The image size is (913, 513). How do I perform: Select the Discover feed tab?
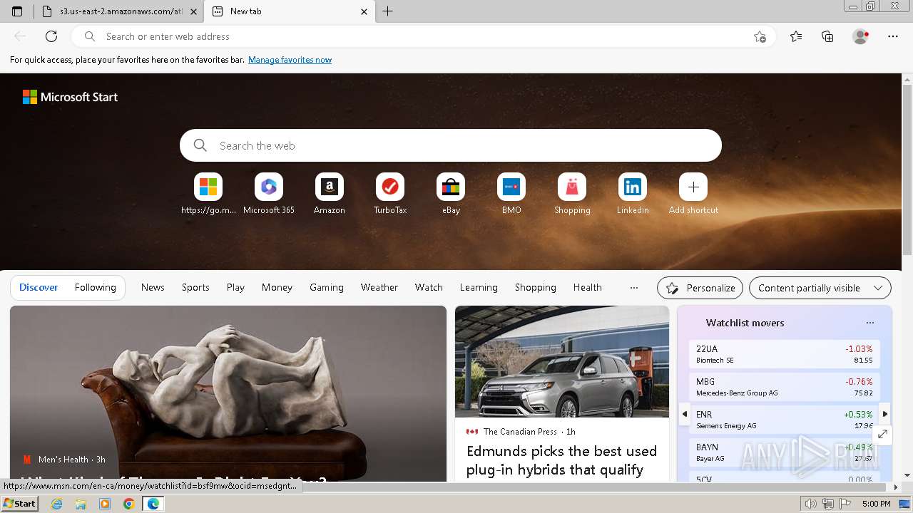(39, 287)
